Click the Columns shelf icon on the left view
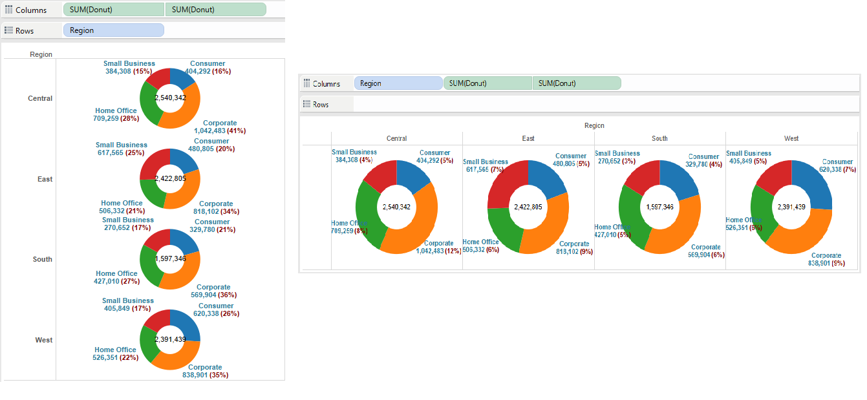 (x=8, y=9)
